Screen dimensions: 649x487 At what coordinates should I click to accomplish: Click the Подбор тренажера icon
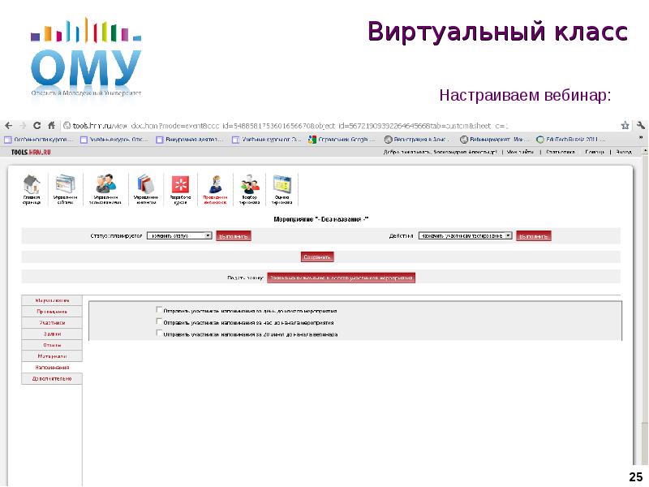pos(250,186)
